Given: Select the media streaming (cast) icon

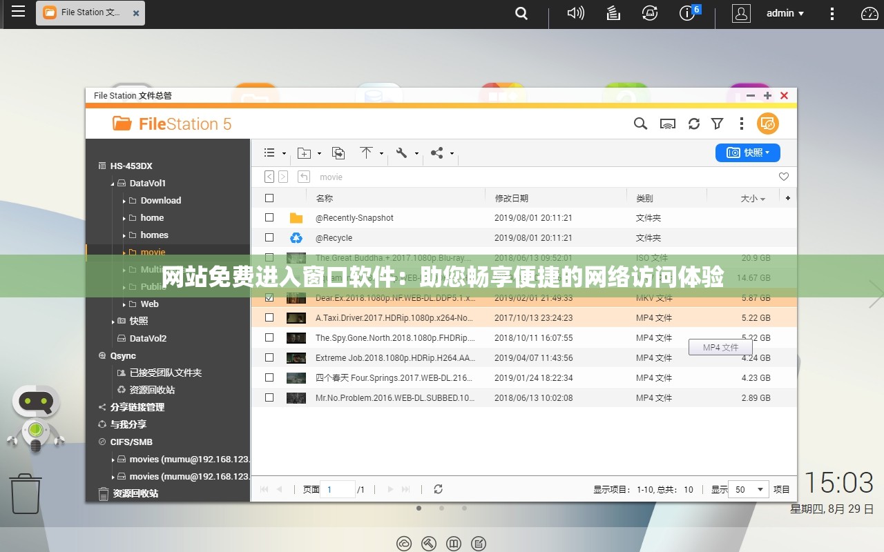Looking at the screenshot, I should pos(668,124).
